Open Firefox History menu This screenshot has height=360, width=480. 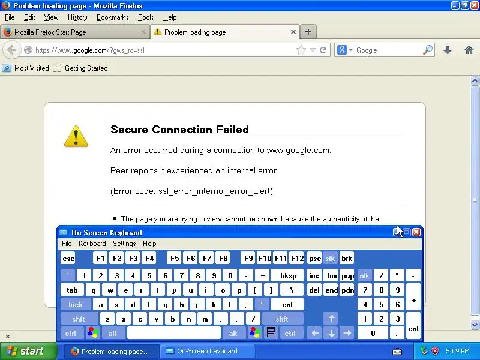(77, 17)
